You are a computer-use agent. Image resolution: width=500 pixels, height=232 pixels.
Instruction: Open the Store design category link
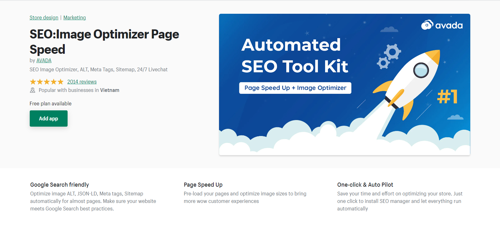coord(44,18)
